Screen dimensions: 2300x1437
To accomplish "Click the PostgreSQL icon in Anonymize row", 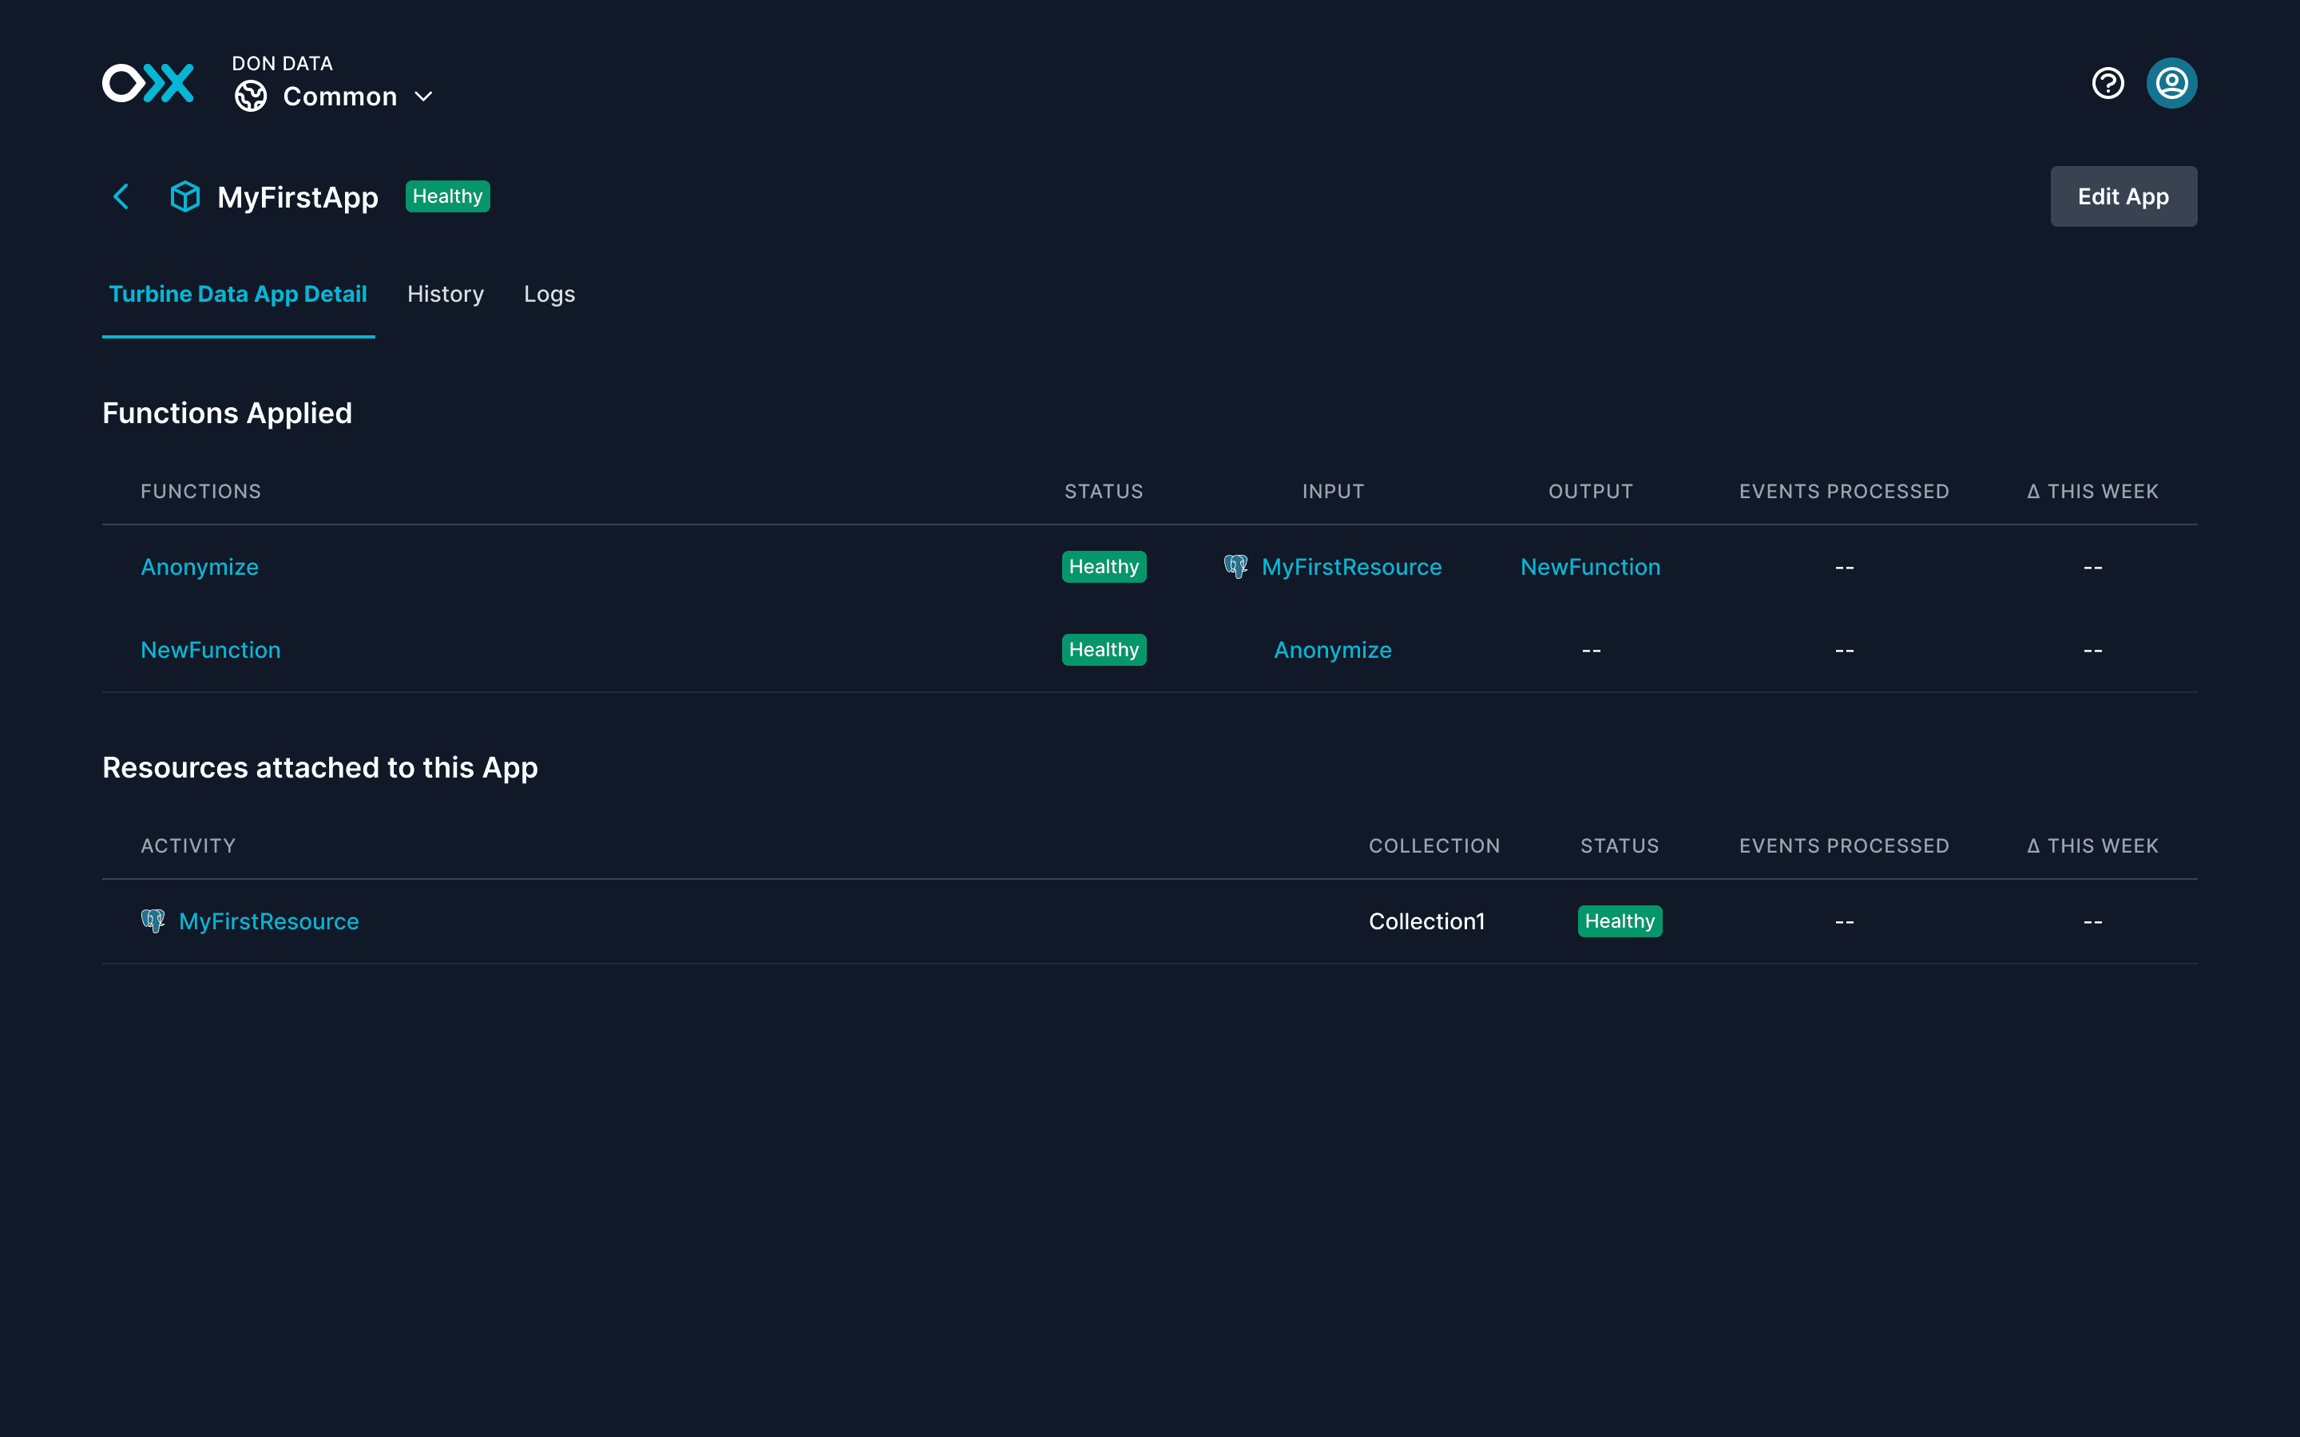I will point(1235,567).
